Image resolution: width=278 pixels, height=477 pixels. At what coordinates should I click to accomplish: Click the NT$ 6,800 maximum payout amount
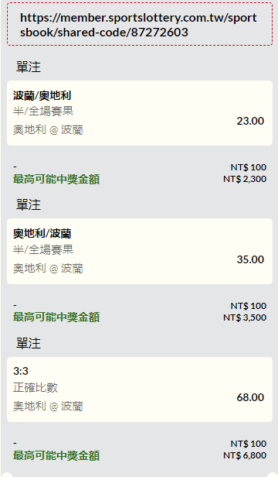(x=245, y=455)
